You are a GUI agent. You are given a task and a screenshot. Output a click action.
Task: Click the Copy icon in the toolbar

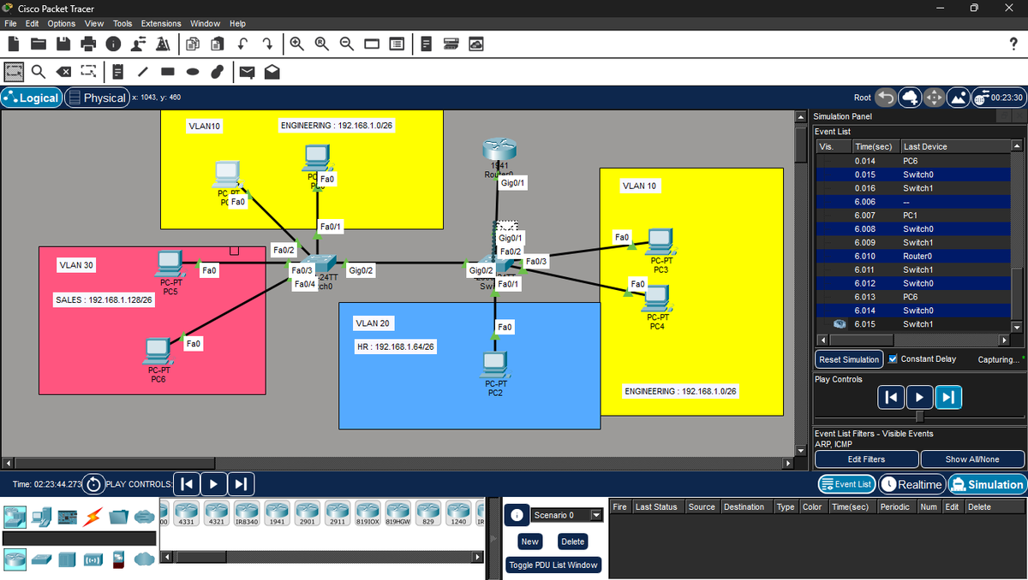pos(193,44)
